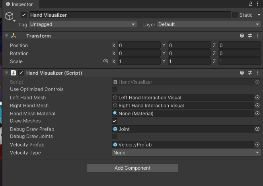The height and width of the screenshot is (186, 263).
Task: Click the Position X input field
Action: point(139,46)
